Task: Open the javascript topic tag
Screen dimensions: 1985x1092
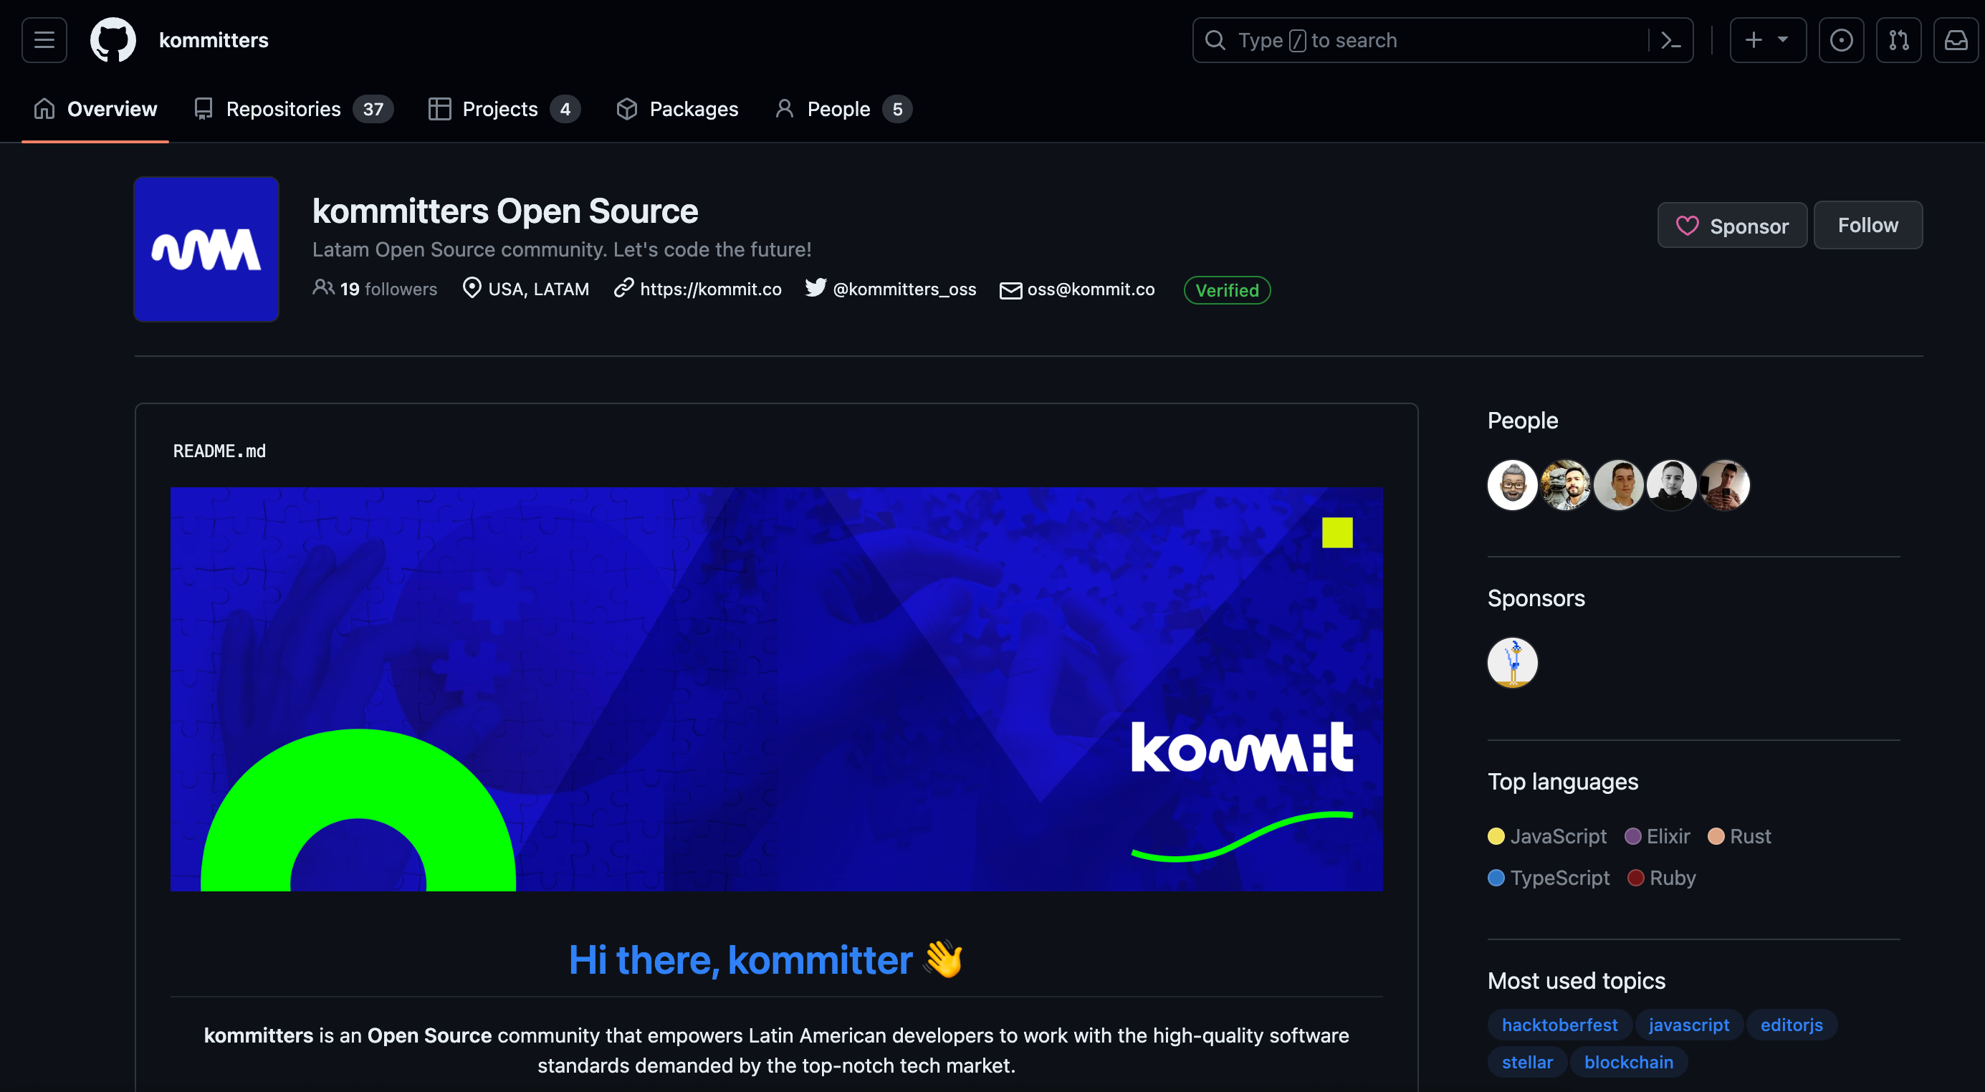Action: (x=1689, y=1024)
